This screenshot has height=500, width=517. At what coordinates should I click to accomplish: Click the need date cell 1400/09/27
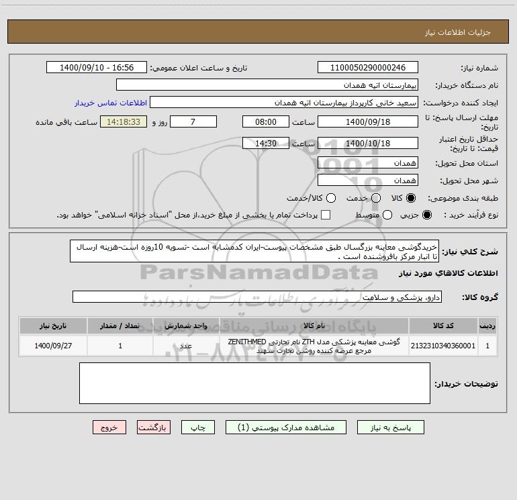point(53,346)
